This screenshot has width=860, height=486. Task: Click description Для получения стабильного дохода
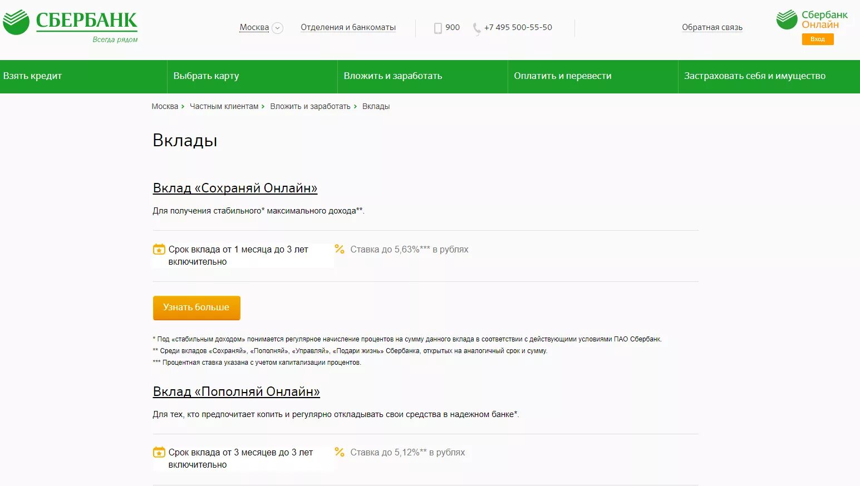[258, 211]
